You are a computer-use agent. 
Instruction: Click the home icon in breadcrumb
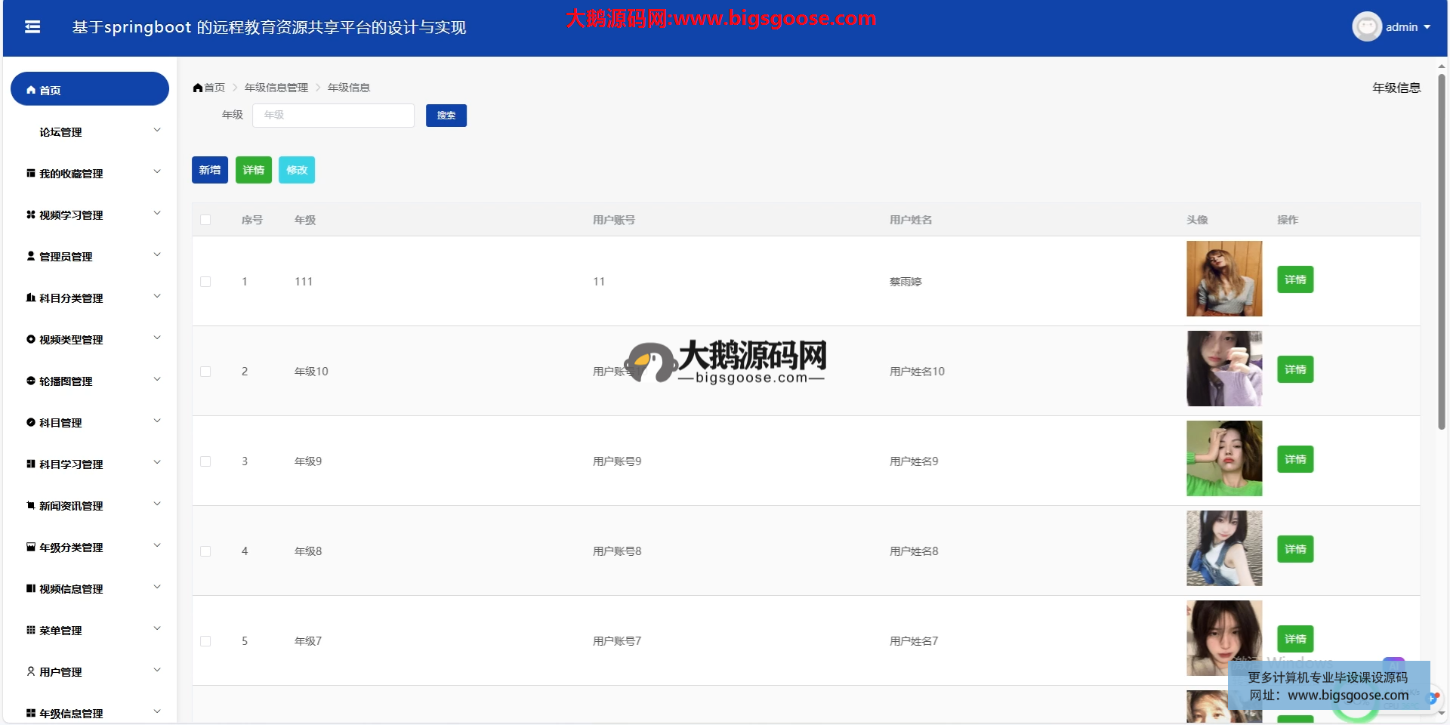[x=198, y=88]
